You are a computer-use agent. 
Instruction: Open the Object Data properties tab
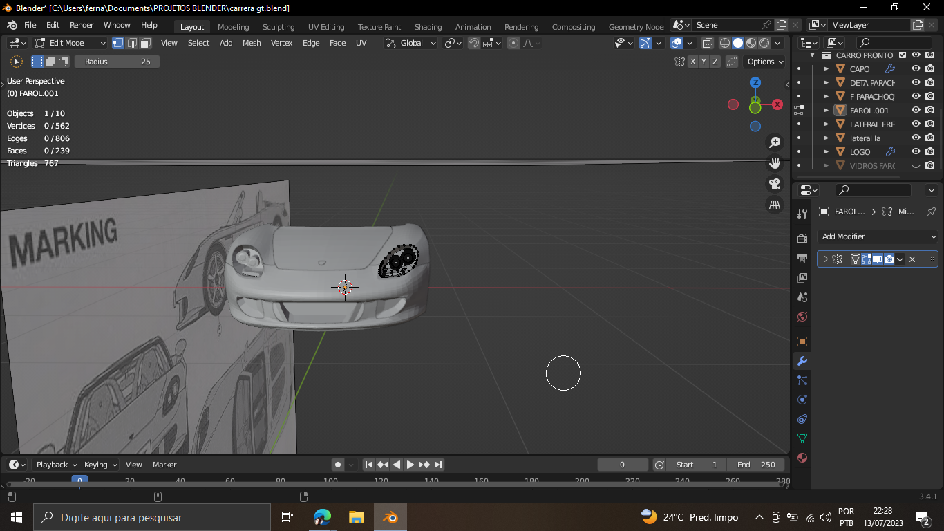[802, 438]
